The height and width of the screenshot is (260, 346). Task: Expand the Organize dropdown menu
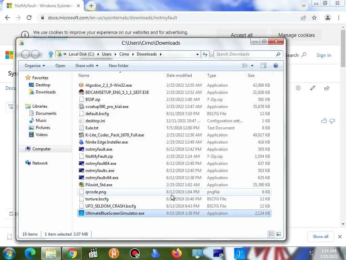35,66
